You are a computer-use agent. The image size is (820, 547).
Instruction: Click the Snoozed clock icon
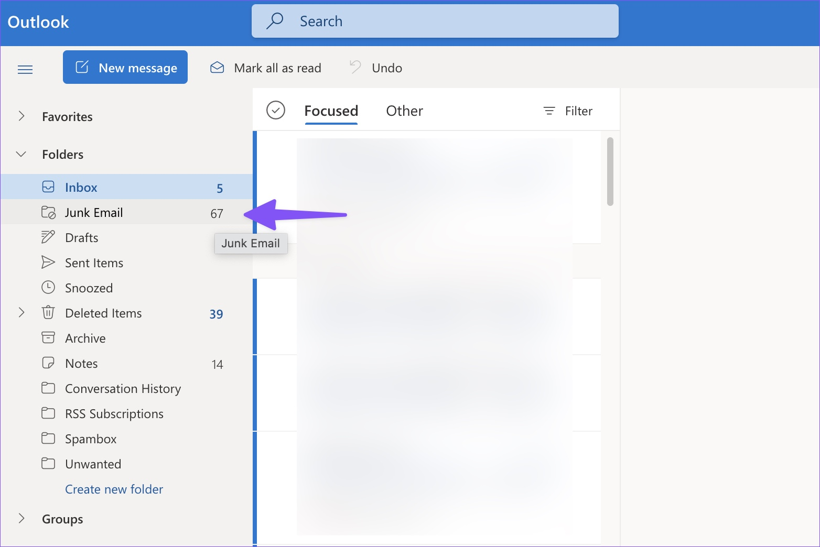coord(48,287)
